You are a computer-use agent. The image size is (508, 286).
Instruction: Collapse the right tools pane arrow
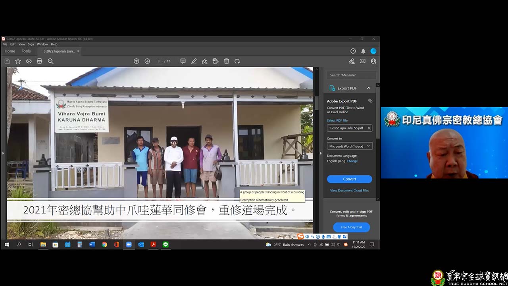pyautogui.click(x=321, y=153)
